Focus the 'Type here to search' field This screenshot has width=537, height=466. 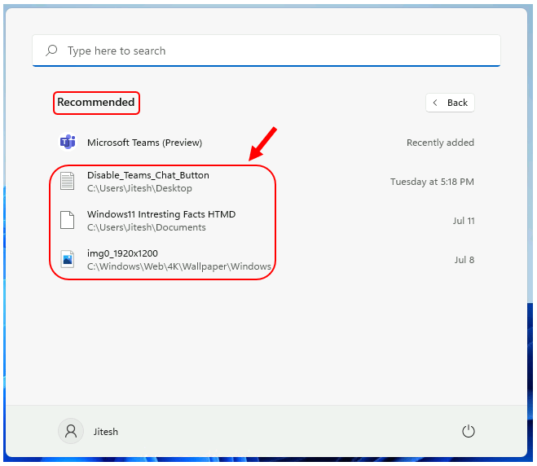[266, 51]
